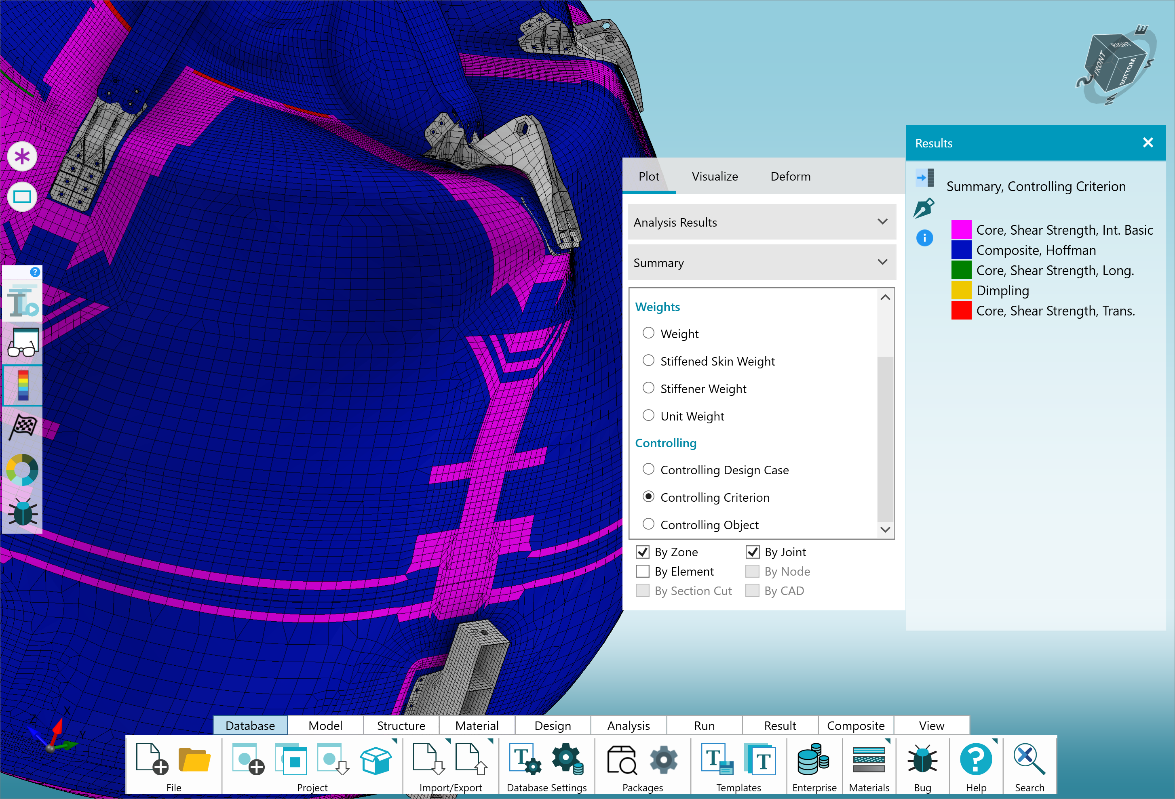The width and height of the screenshot is (1175, 799).
Task: Open the Composite ribbon tab
Action: tap(855, 725)
